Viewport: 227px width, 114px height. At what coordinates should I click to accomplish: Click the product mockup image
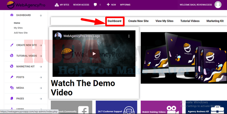click(x=184, y=58)
